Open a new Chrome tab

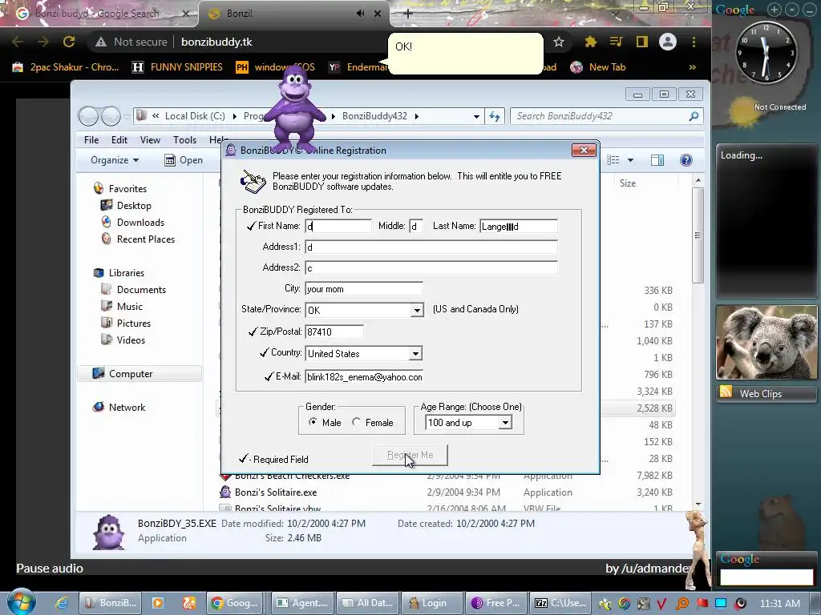pyautogui.click(x=408, y=14)
